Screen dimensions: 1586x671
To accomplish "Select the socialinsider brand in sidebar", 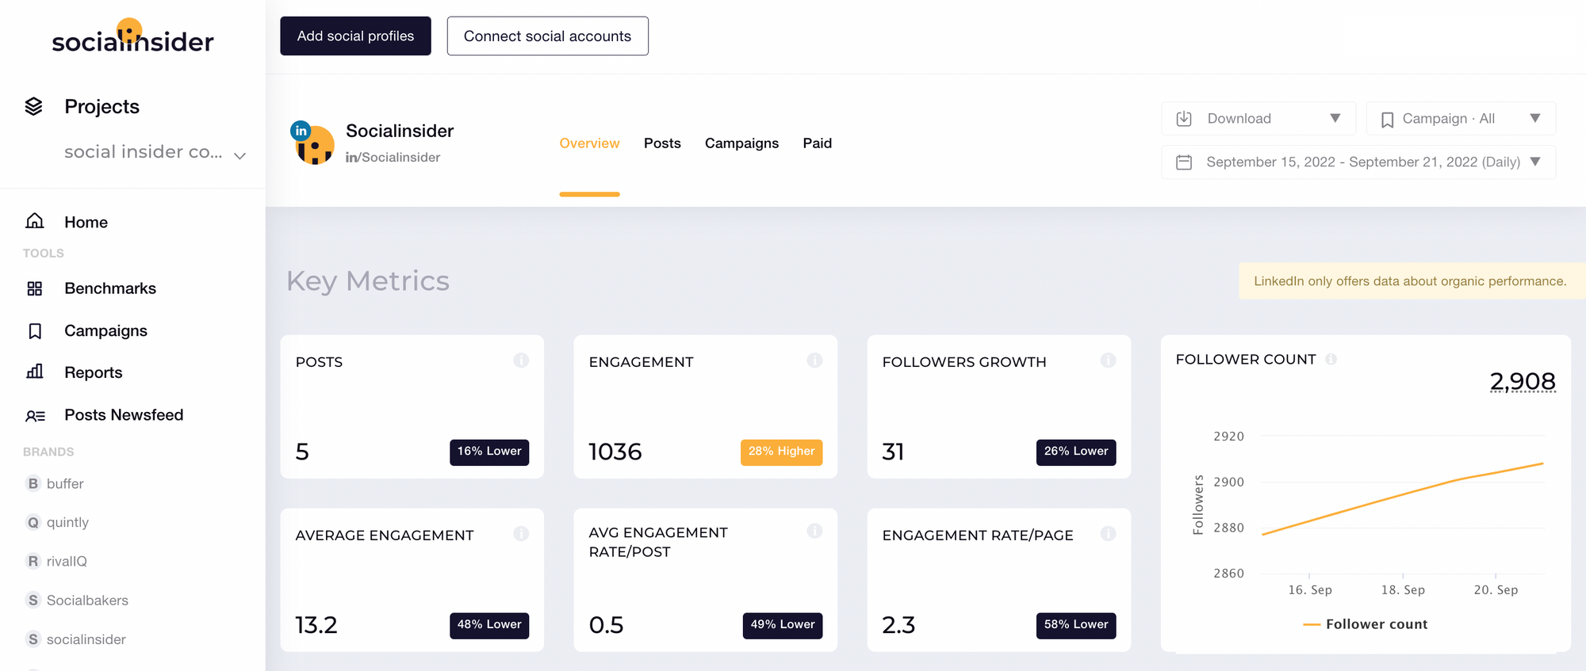I will [x=86, y=639].
